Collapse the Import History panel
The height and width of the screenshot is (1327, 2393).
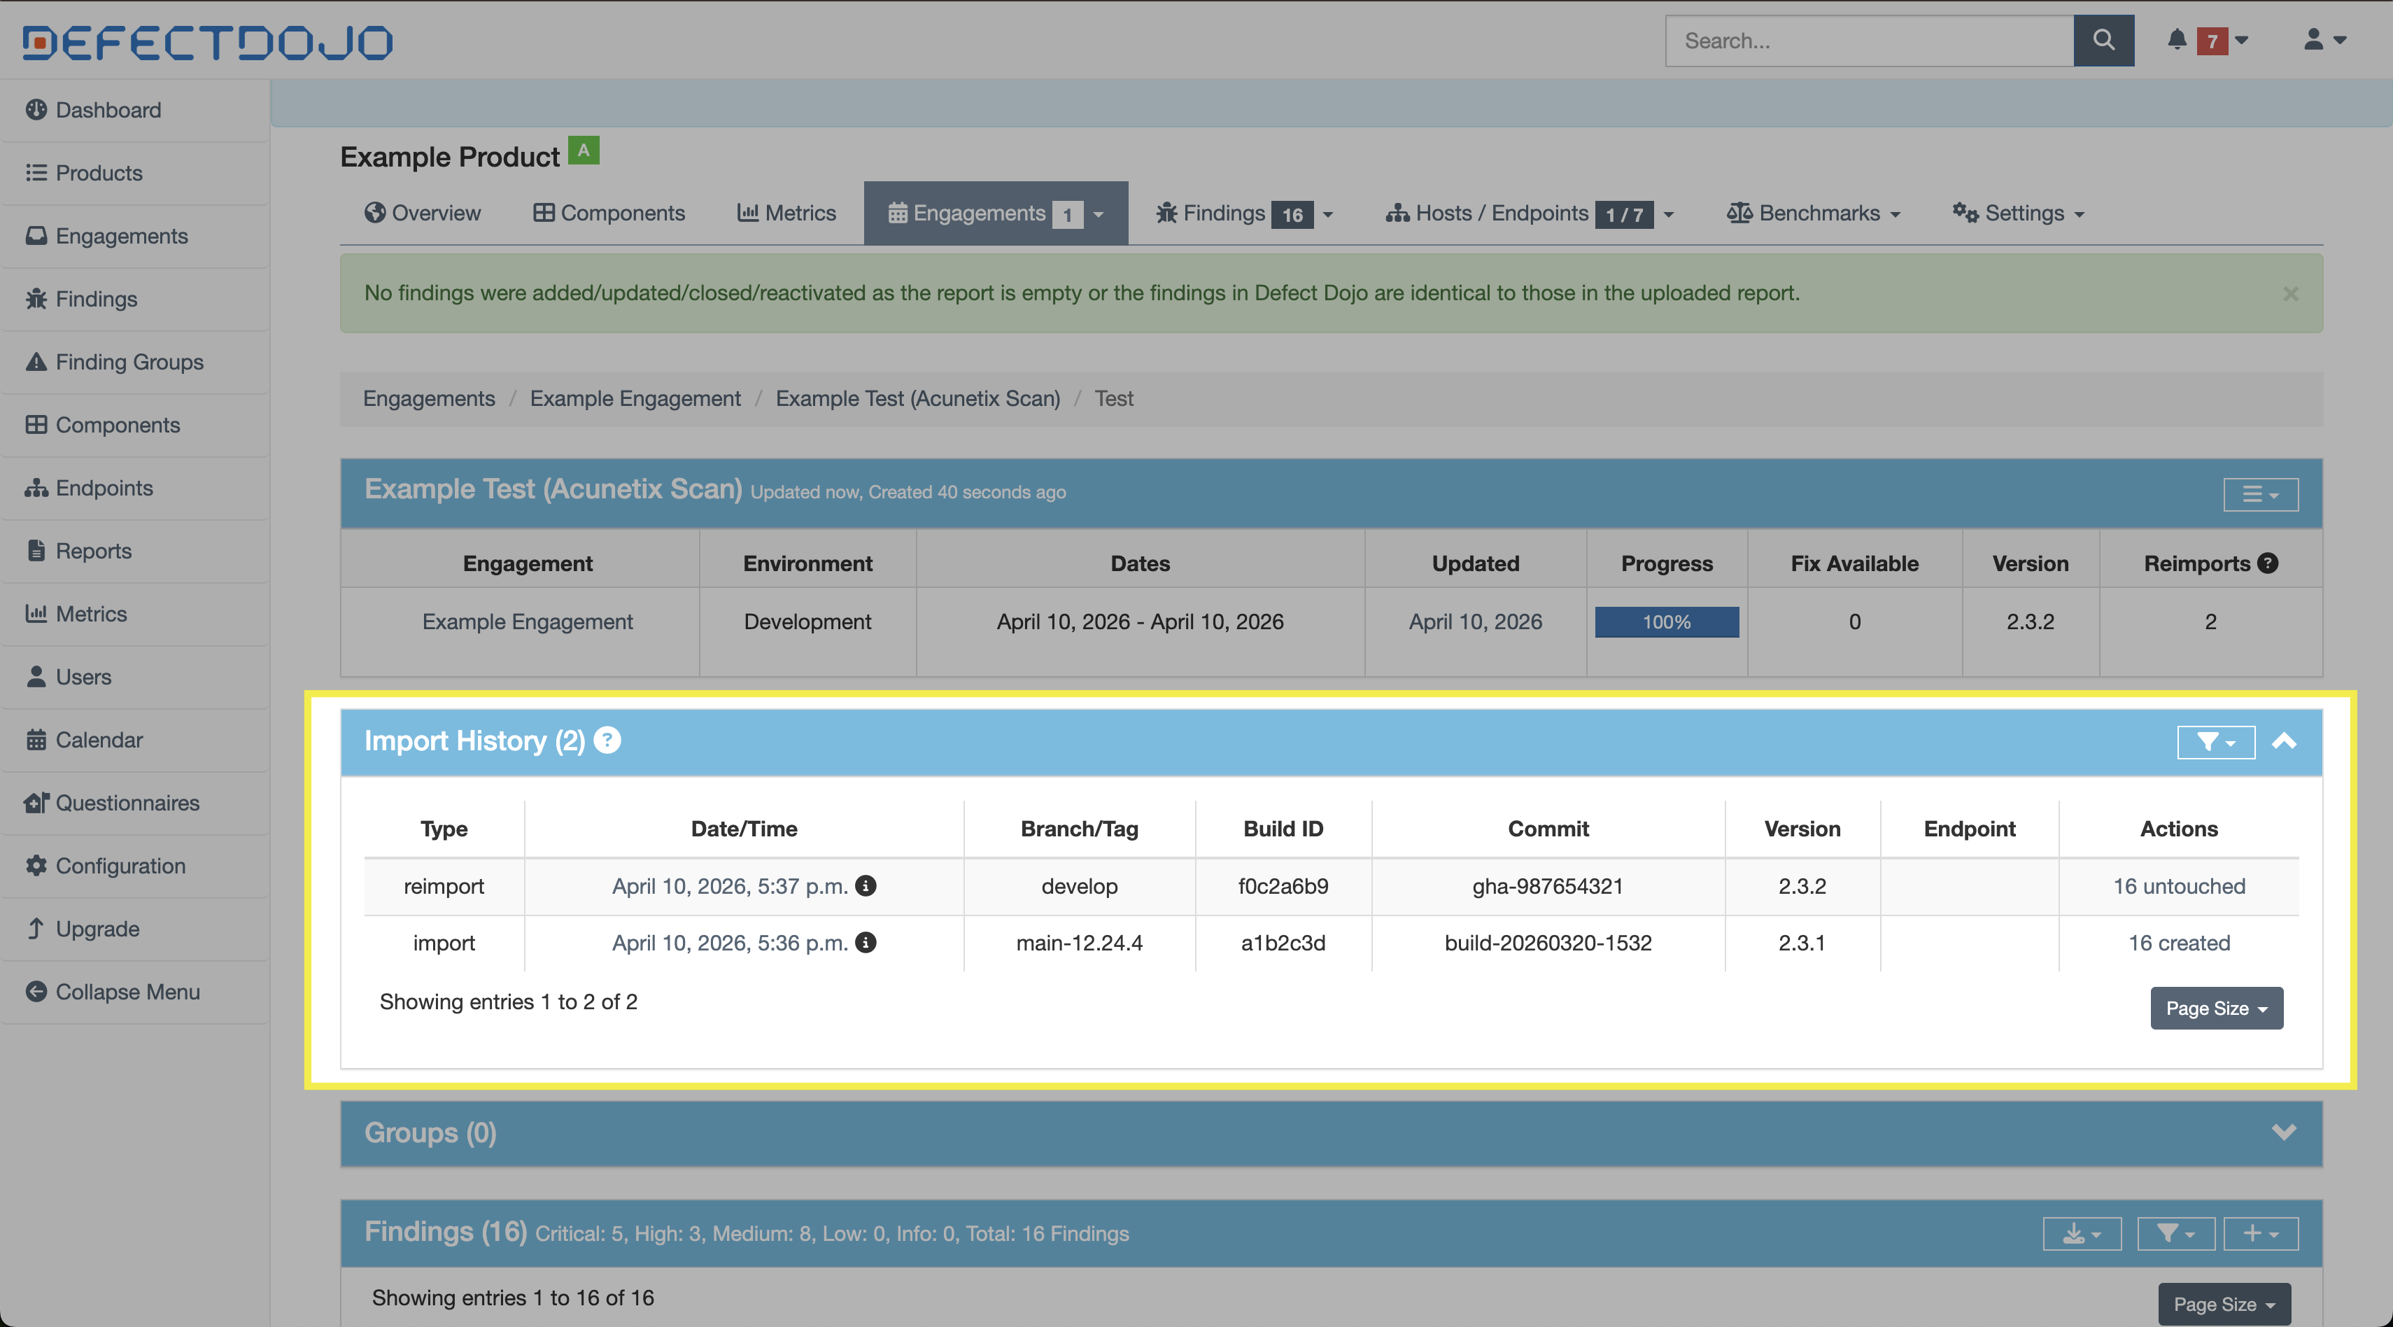[2285, 742]
